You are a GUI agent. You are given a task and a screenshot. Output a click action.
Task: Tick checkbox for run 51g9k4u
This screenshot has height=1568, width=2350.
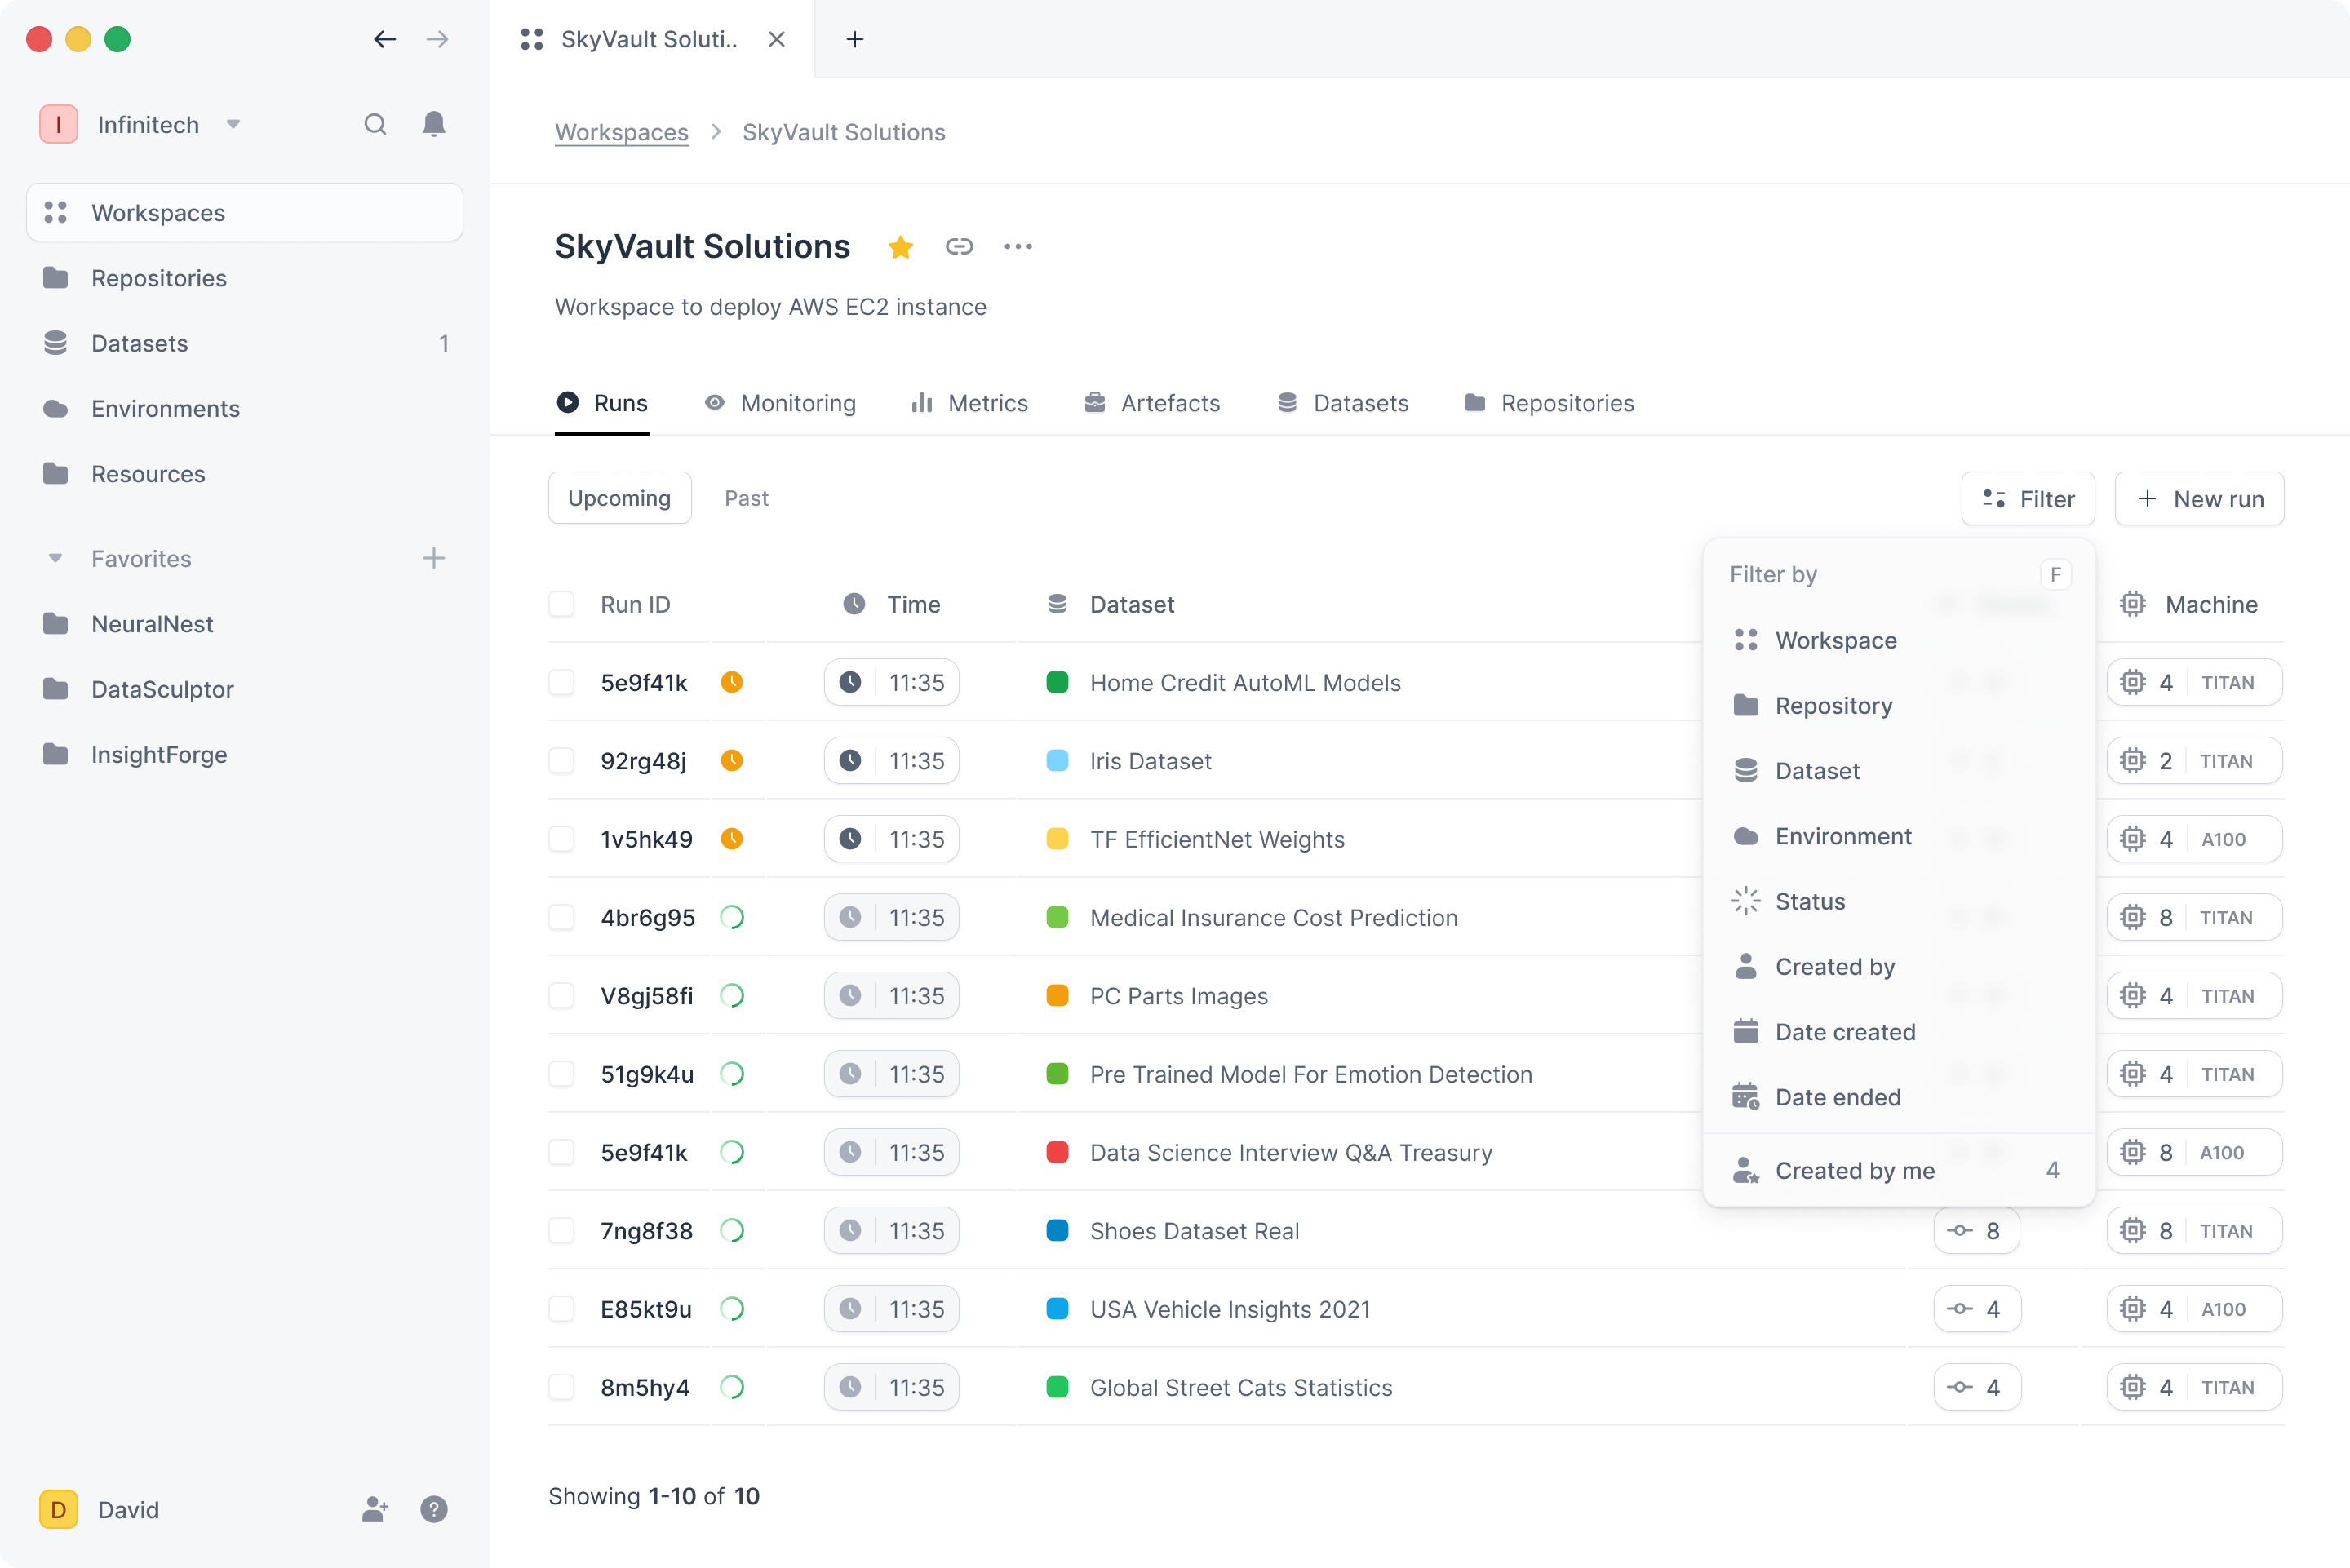click(x=562, y=1074)
